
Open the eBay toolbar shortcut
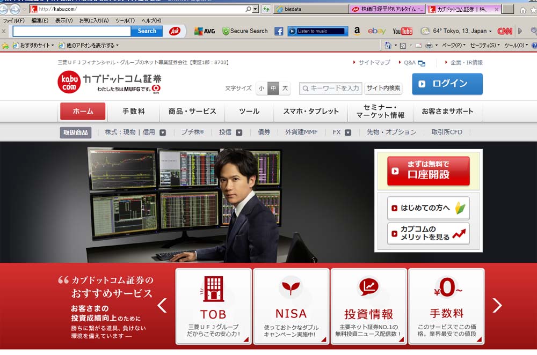click(x=377, y=31)
